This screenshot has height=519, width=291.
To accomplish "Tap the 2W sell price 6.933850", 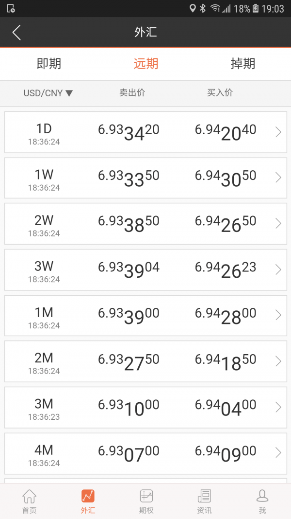I will click(129, 224).
